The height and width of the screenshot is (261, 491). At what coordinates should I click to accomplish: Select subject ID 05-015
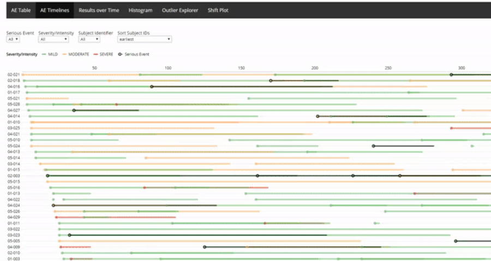tap(14, 182)
